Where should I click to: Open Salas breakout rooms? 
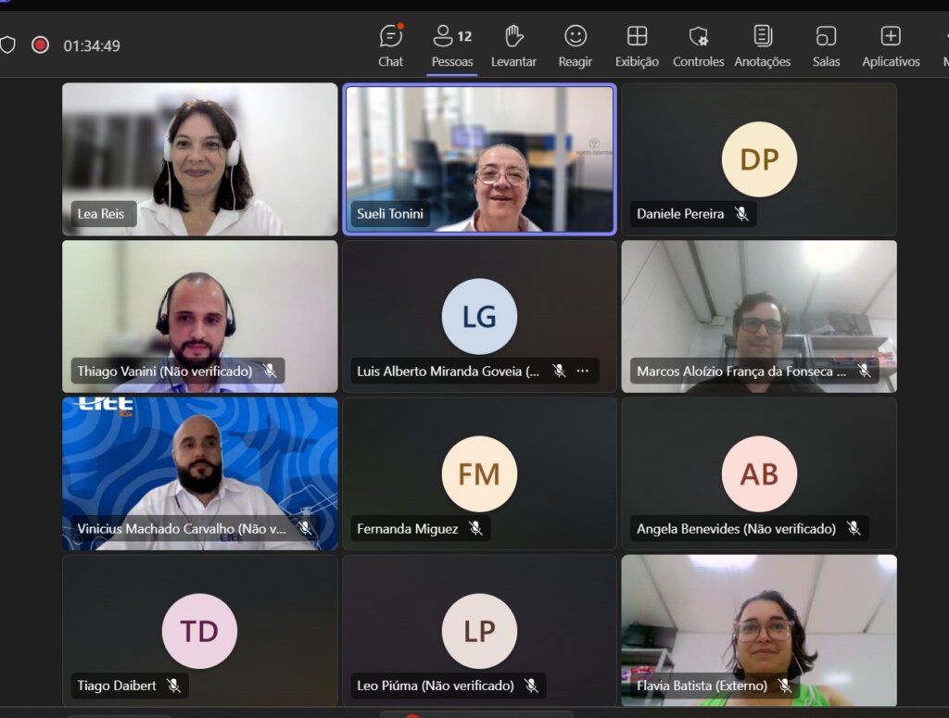[826, 45]
